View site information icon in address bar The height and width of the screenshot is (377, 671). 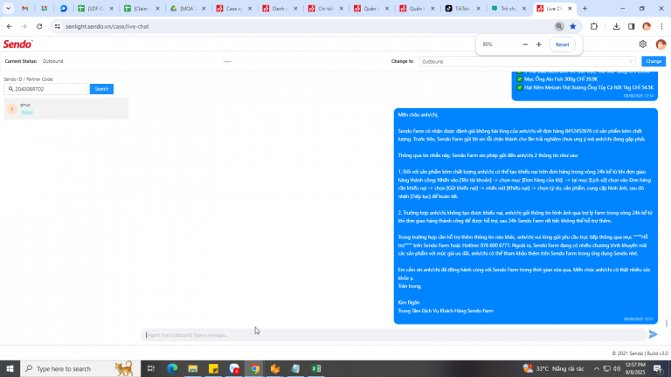(x=58, y=26)
